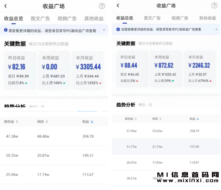Click info icon in left banner
Image resolution: width=221 pixels, height=190 pixels.
pyautogui.click(x=6, y=30)
